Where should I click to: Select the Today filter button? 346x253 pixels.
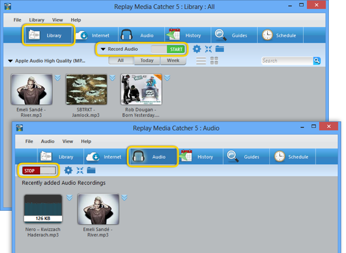[147, 60]
